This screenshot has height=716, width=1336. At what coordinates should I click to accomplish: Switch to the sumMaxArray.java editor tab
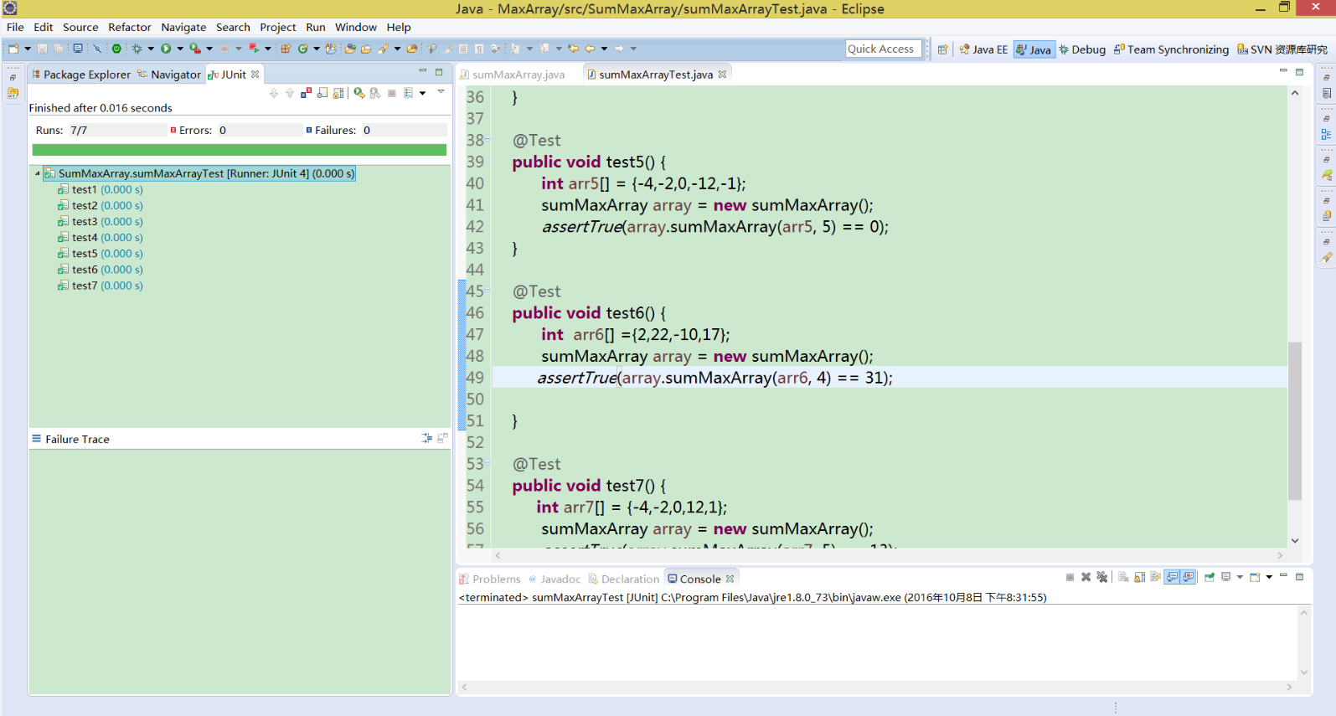point(512,75)
